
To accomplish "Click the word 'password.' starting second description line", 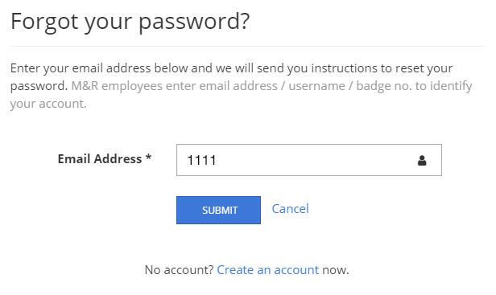I will click(x=39, y=86).
